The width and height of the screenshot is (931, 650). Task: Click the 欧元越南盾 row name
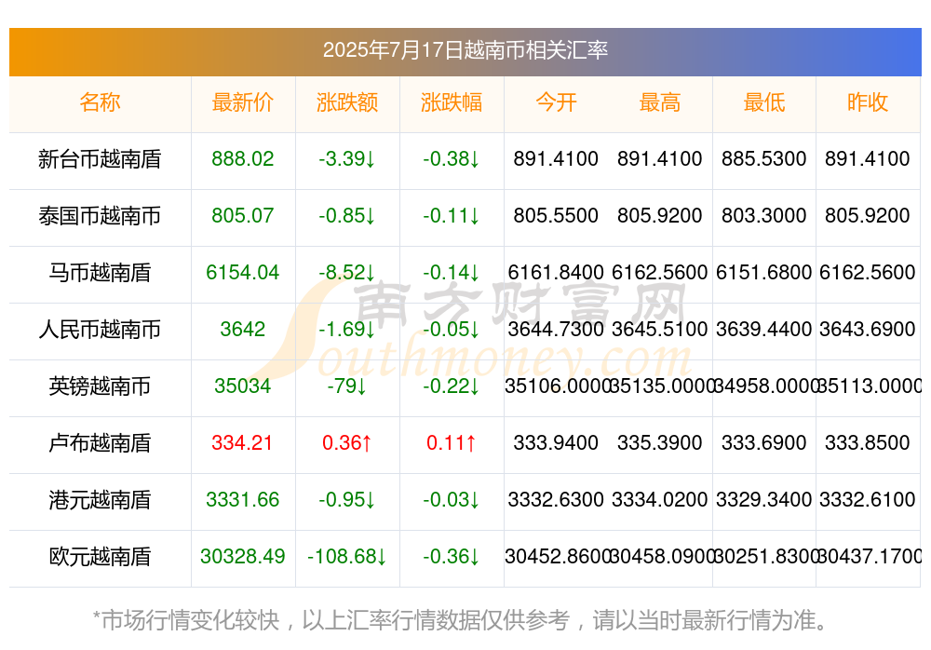(x=100, y=557)
